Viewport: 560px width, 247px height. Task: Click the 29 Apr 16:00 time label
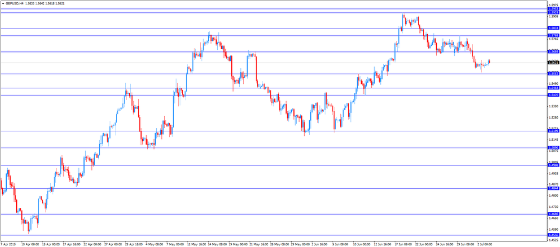tap(134, 245)
